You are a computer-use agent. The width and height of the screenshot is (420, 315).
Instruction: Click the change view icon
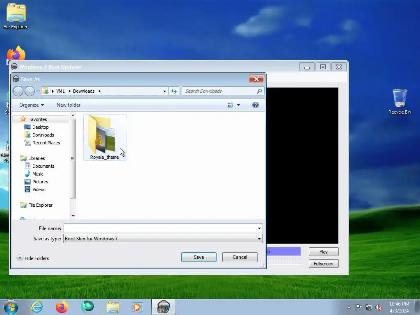coord(230,105)
